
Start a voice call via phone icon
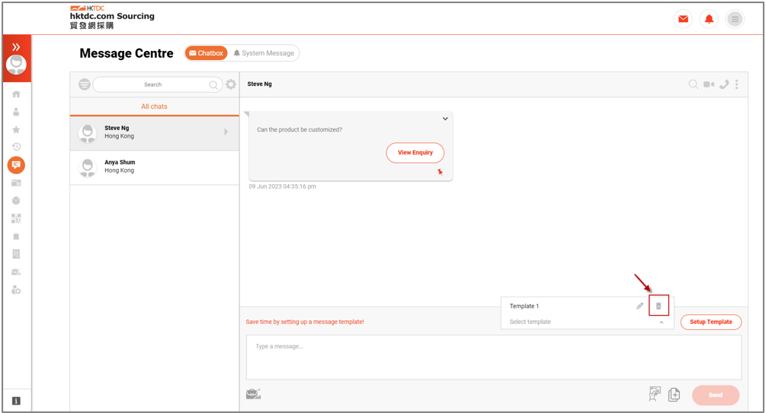(724, 84)
